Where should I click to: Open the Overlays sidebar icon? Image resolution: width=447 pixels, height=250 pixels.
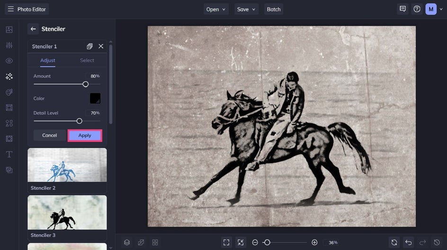pos(9,139)
